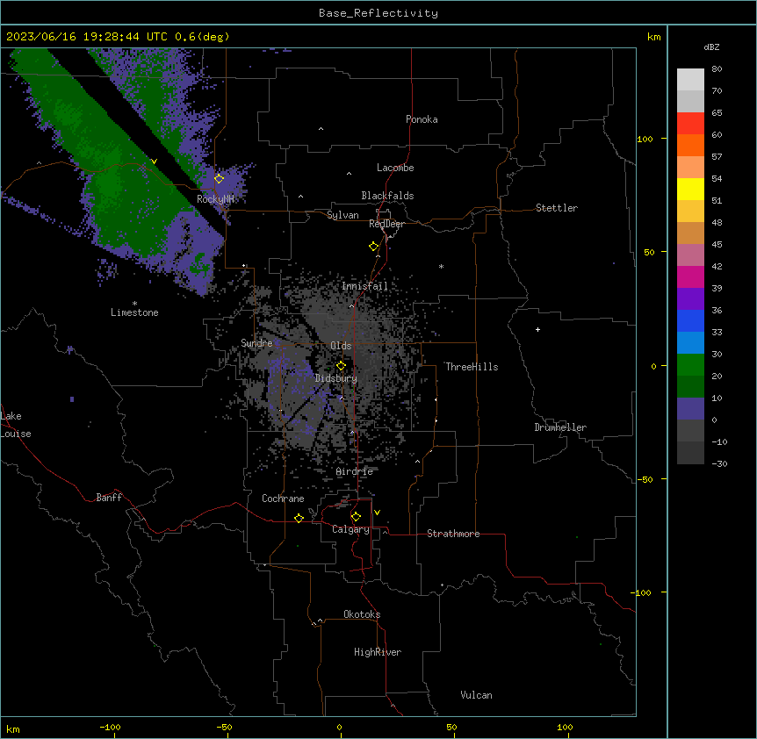
Task: Select the purple 36-39 dBZ legend swatch
Action: point(690,299)
